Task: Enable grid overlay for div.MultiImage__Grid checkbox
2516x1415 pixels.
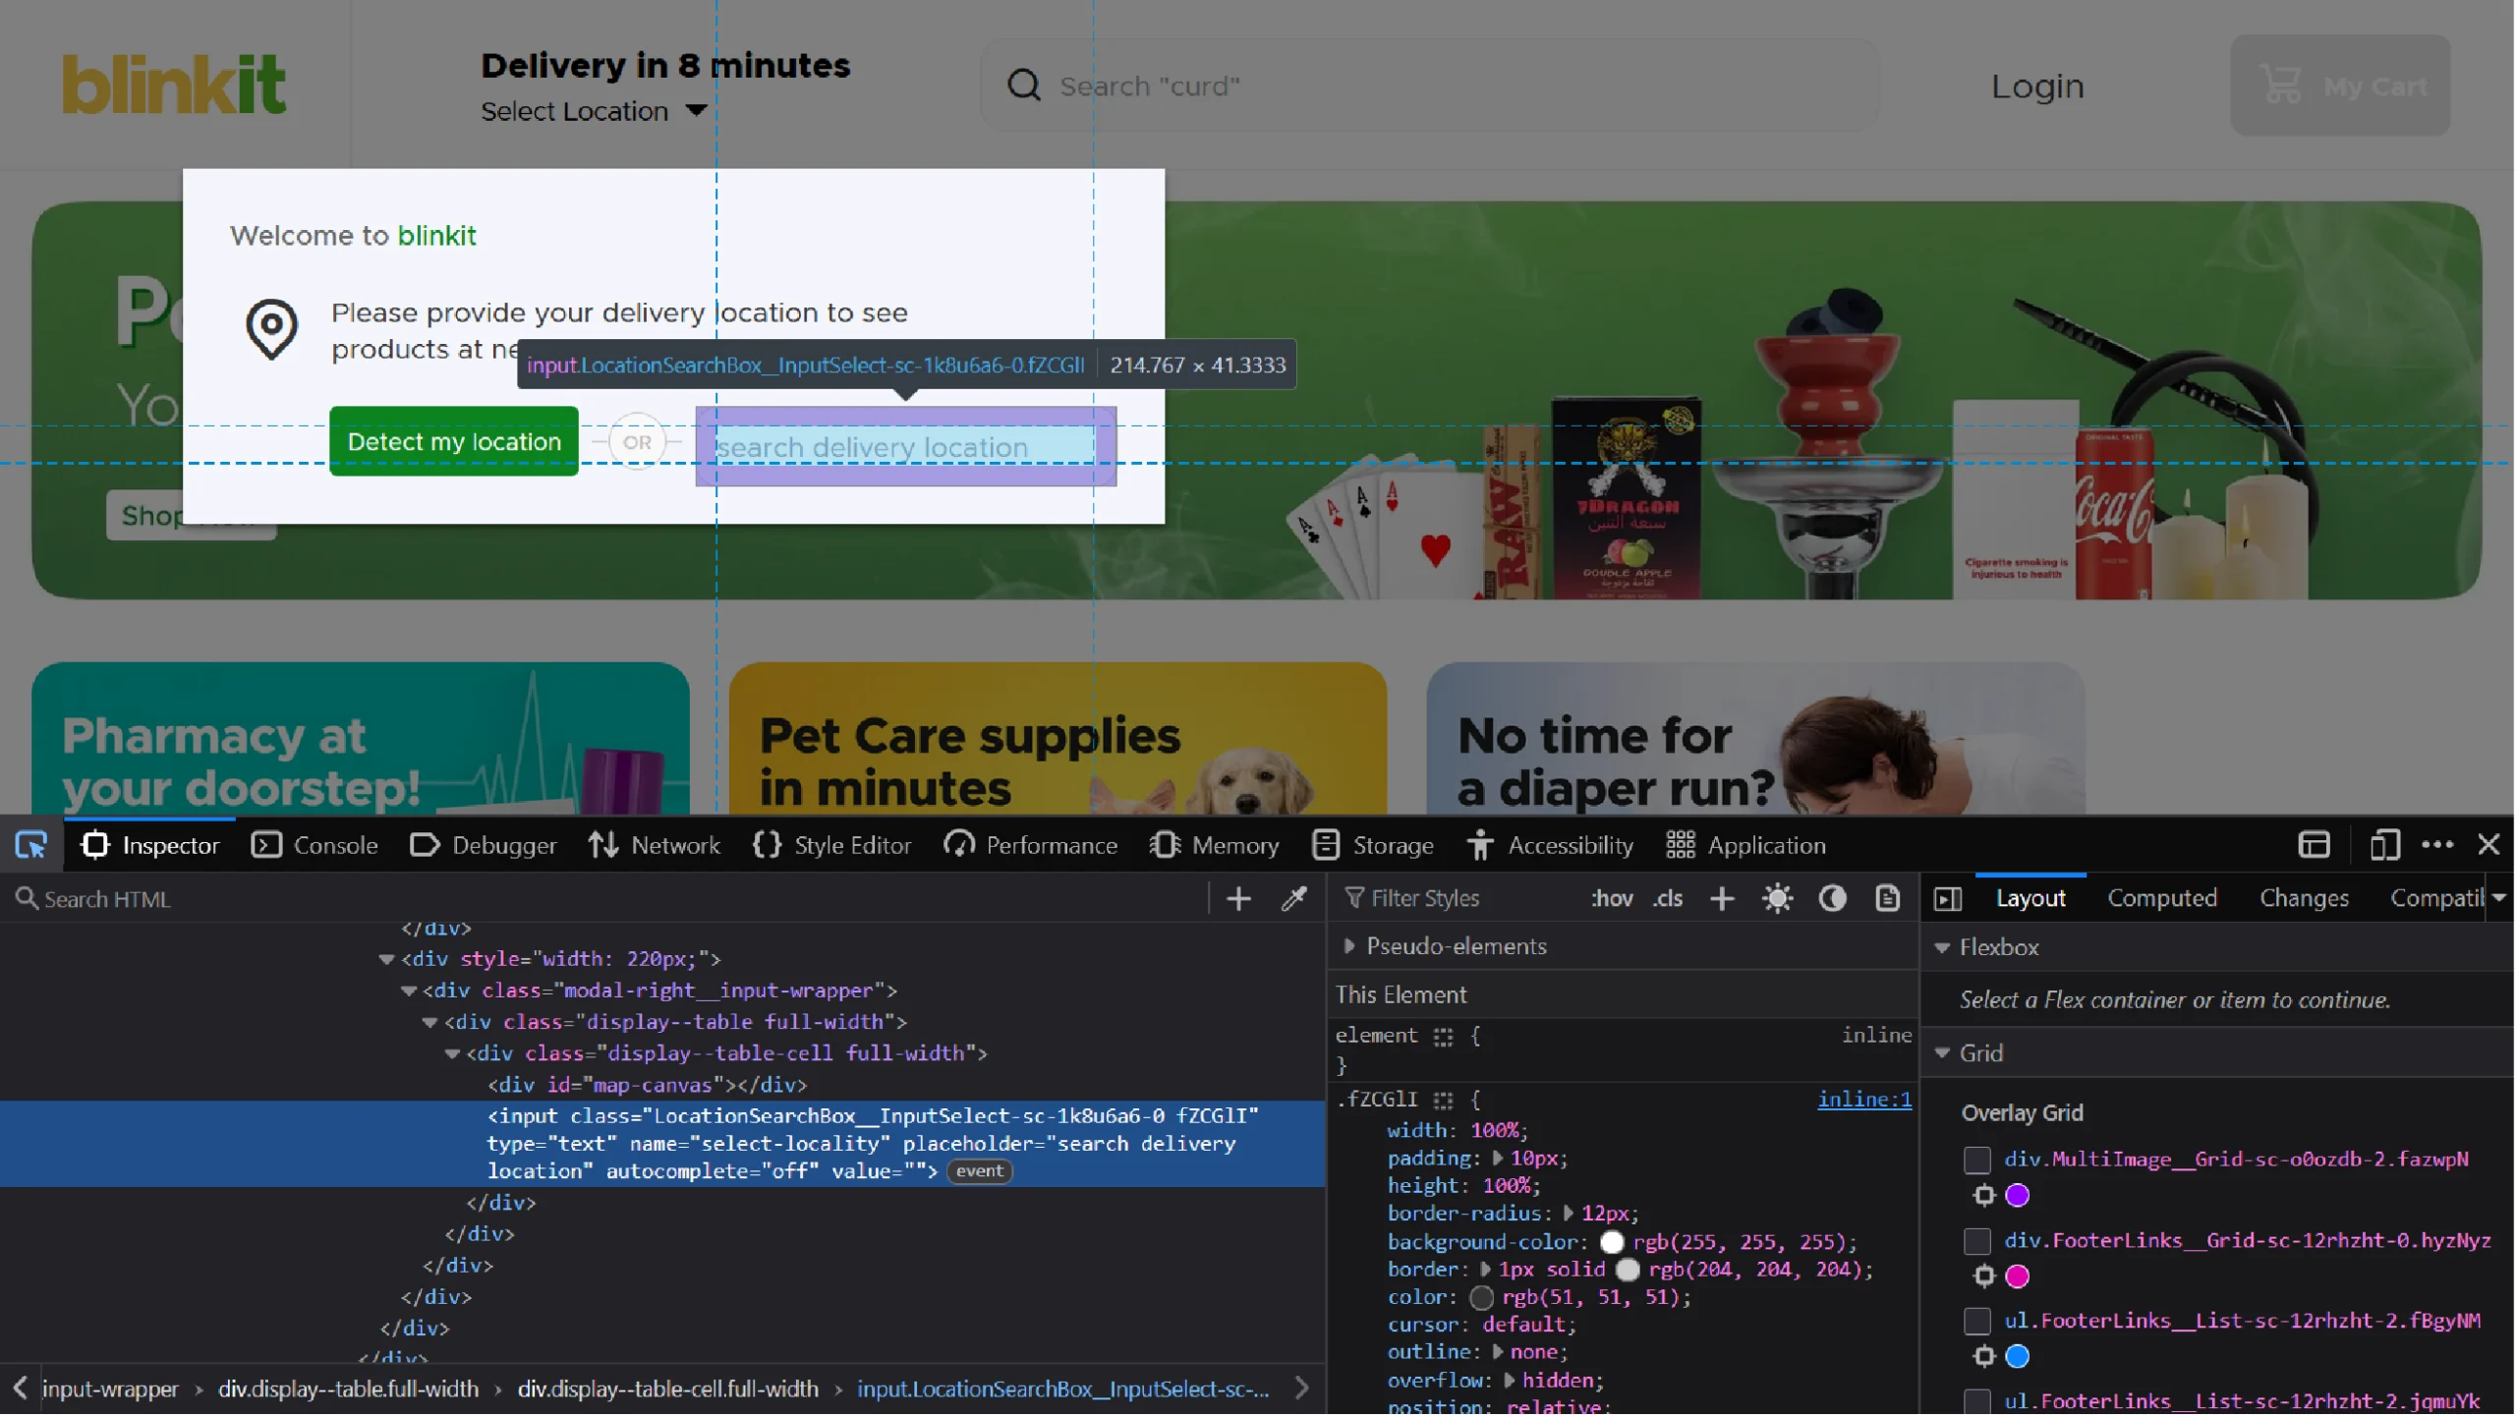Action: click(x=1977, y=1160)
